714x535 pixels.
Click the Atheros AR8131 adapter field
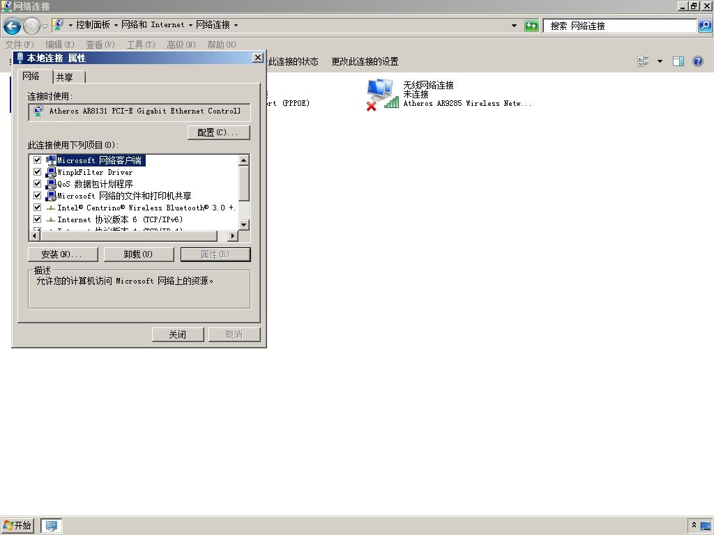tap(139, 111)
